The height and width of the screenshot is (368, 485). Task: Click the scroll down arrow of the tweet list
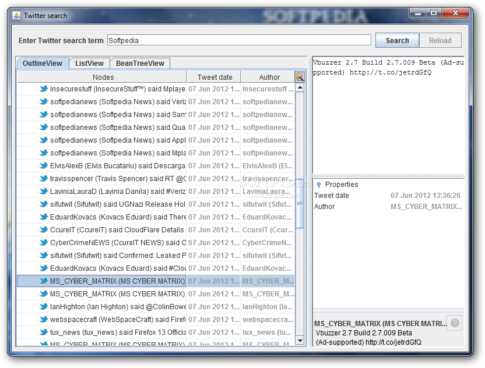coord(300,341)
